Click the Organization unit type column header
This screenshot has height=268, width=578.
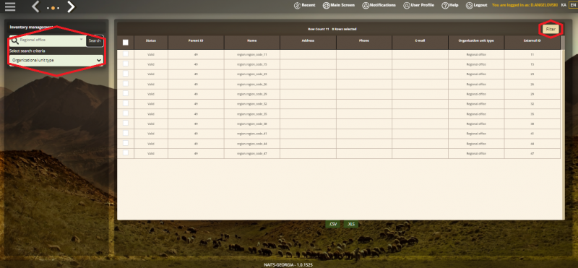[476, 43]
